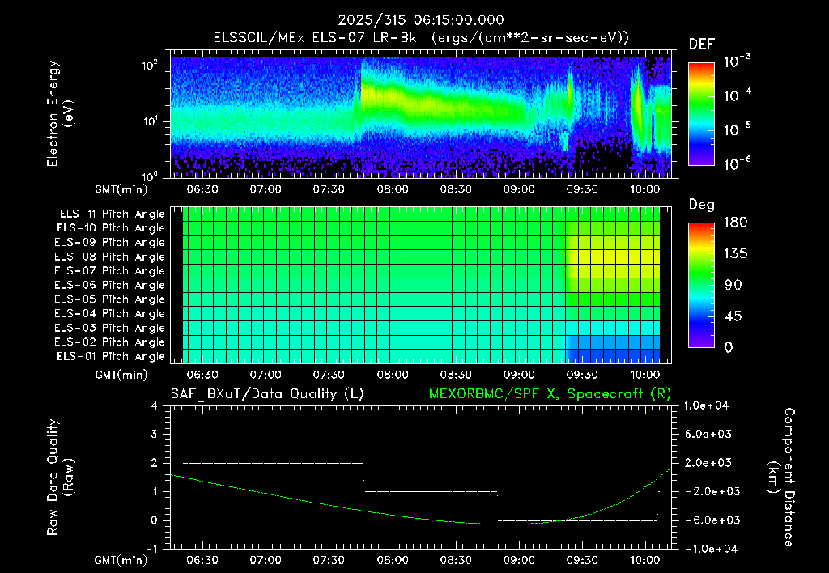Select the ELSSCIL/MEx ELS-07 LR-Bk panel title
Viewport: 829px width, 573px height.
(421, 38)
